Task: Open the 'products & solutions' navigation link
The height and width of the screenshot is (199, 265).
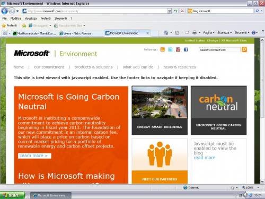Action: point(93,67)
